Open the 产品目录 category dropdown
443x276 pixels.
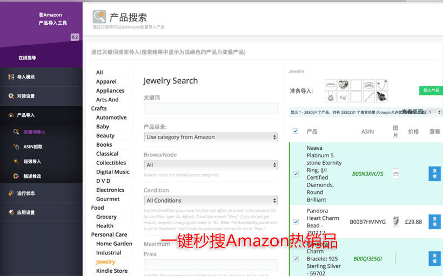tap(211, 137)
